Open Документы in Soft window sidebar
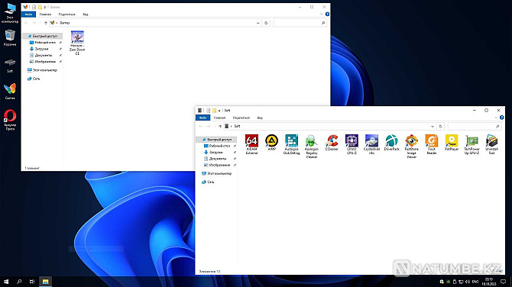 pos(216,159)
